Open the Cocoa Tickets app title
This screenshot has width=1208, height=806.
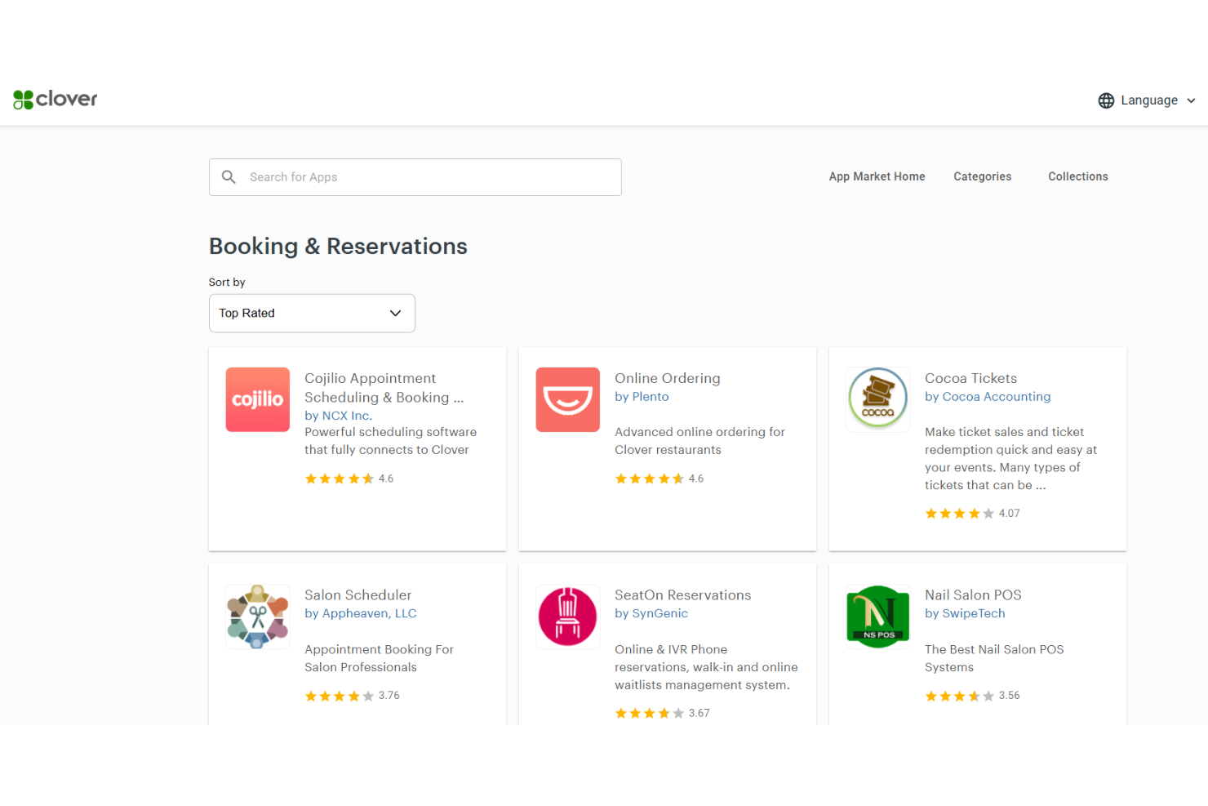coord(970,378)
